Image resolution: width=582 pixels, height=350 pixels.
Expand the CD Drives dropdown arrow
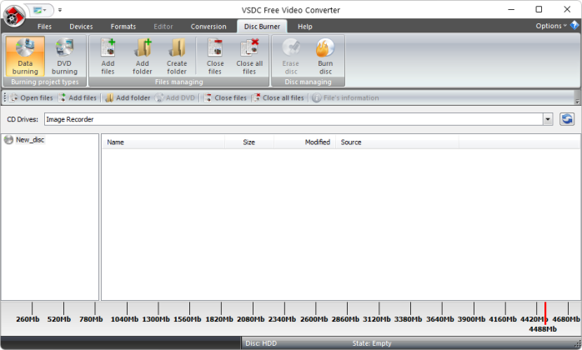(x=548, y=119)
